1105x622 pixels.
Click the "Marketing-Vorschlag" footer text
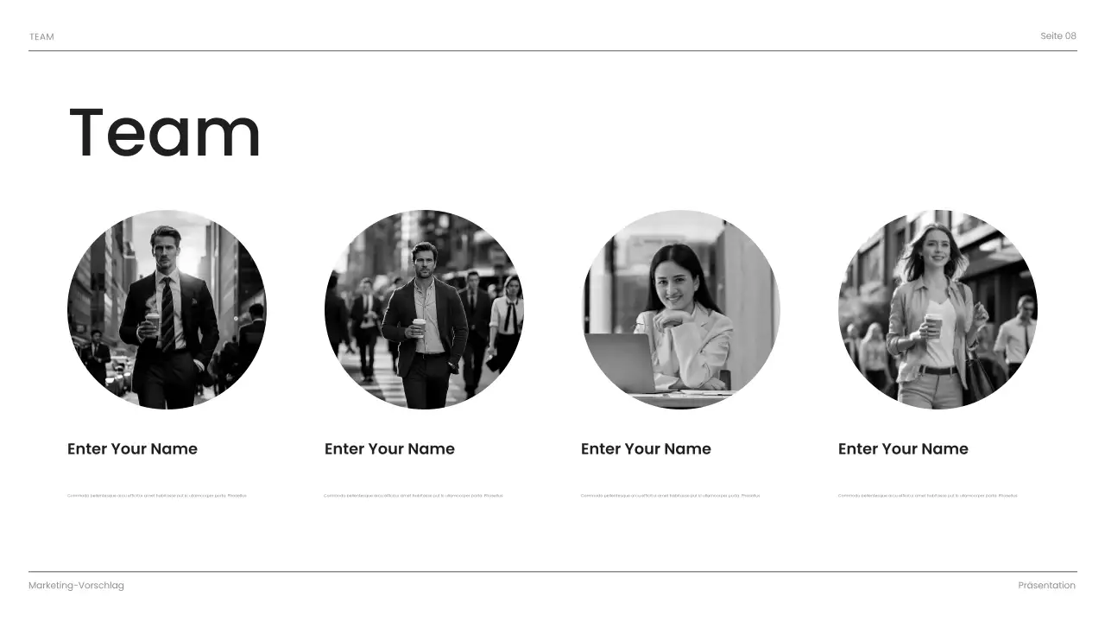click(x=76, y=586)
